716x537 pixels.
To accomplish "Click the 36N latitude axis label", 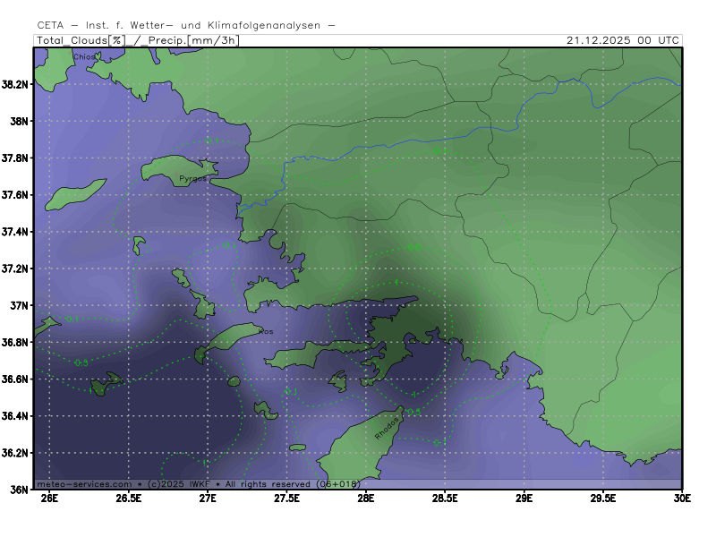I will point(20,490).
